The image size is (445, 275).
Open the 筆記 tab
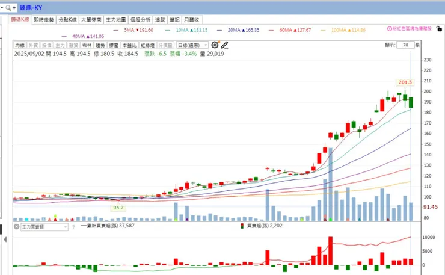pyautogui.click(x=174, y=20)
